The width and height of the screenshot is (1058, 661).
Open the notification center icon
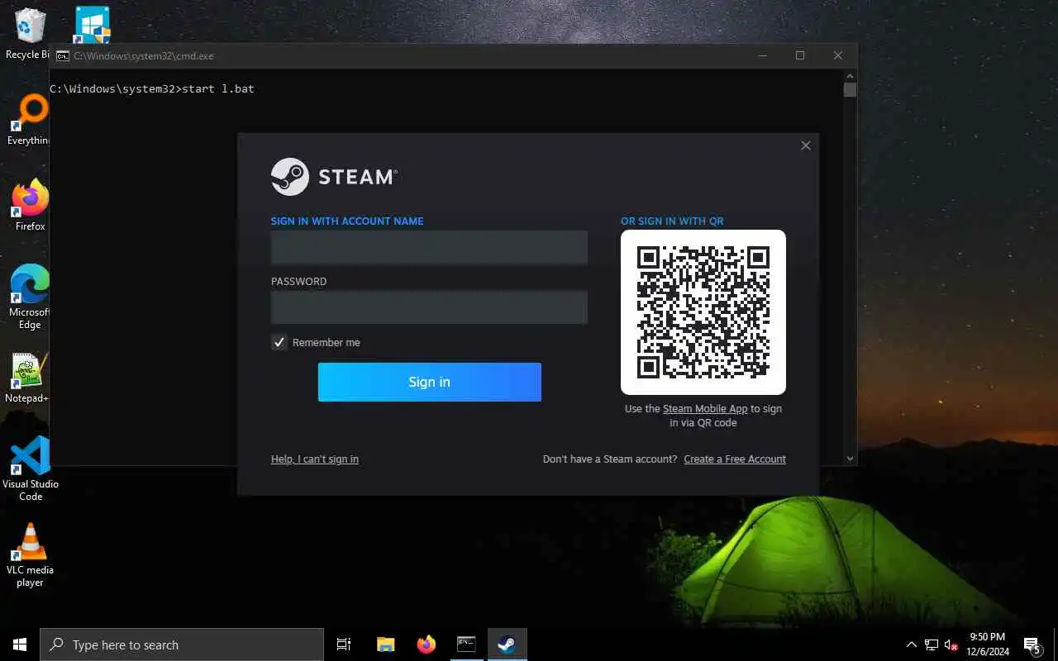1032,644
